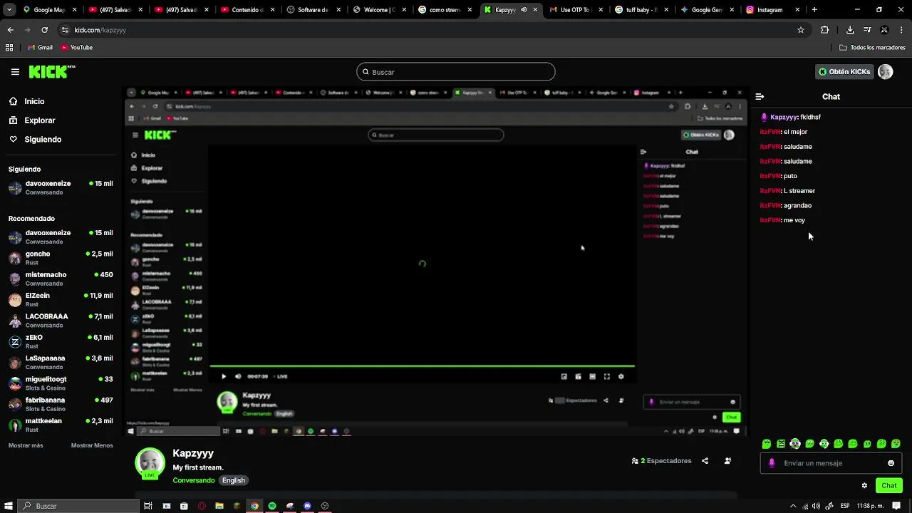The height and width of the screenshot is (513, 912).
Task: Click the Espectadores viewer count
Action: tap(661, 461)
